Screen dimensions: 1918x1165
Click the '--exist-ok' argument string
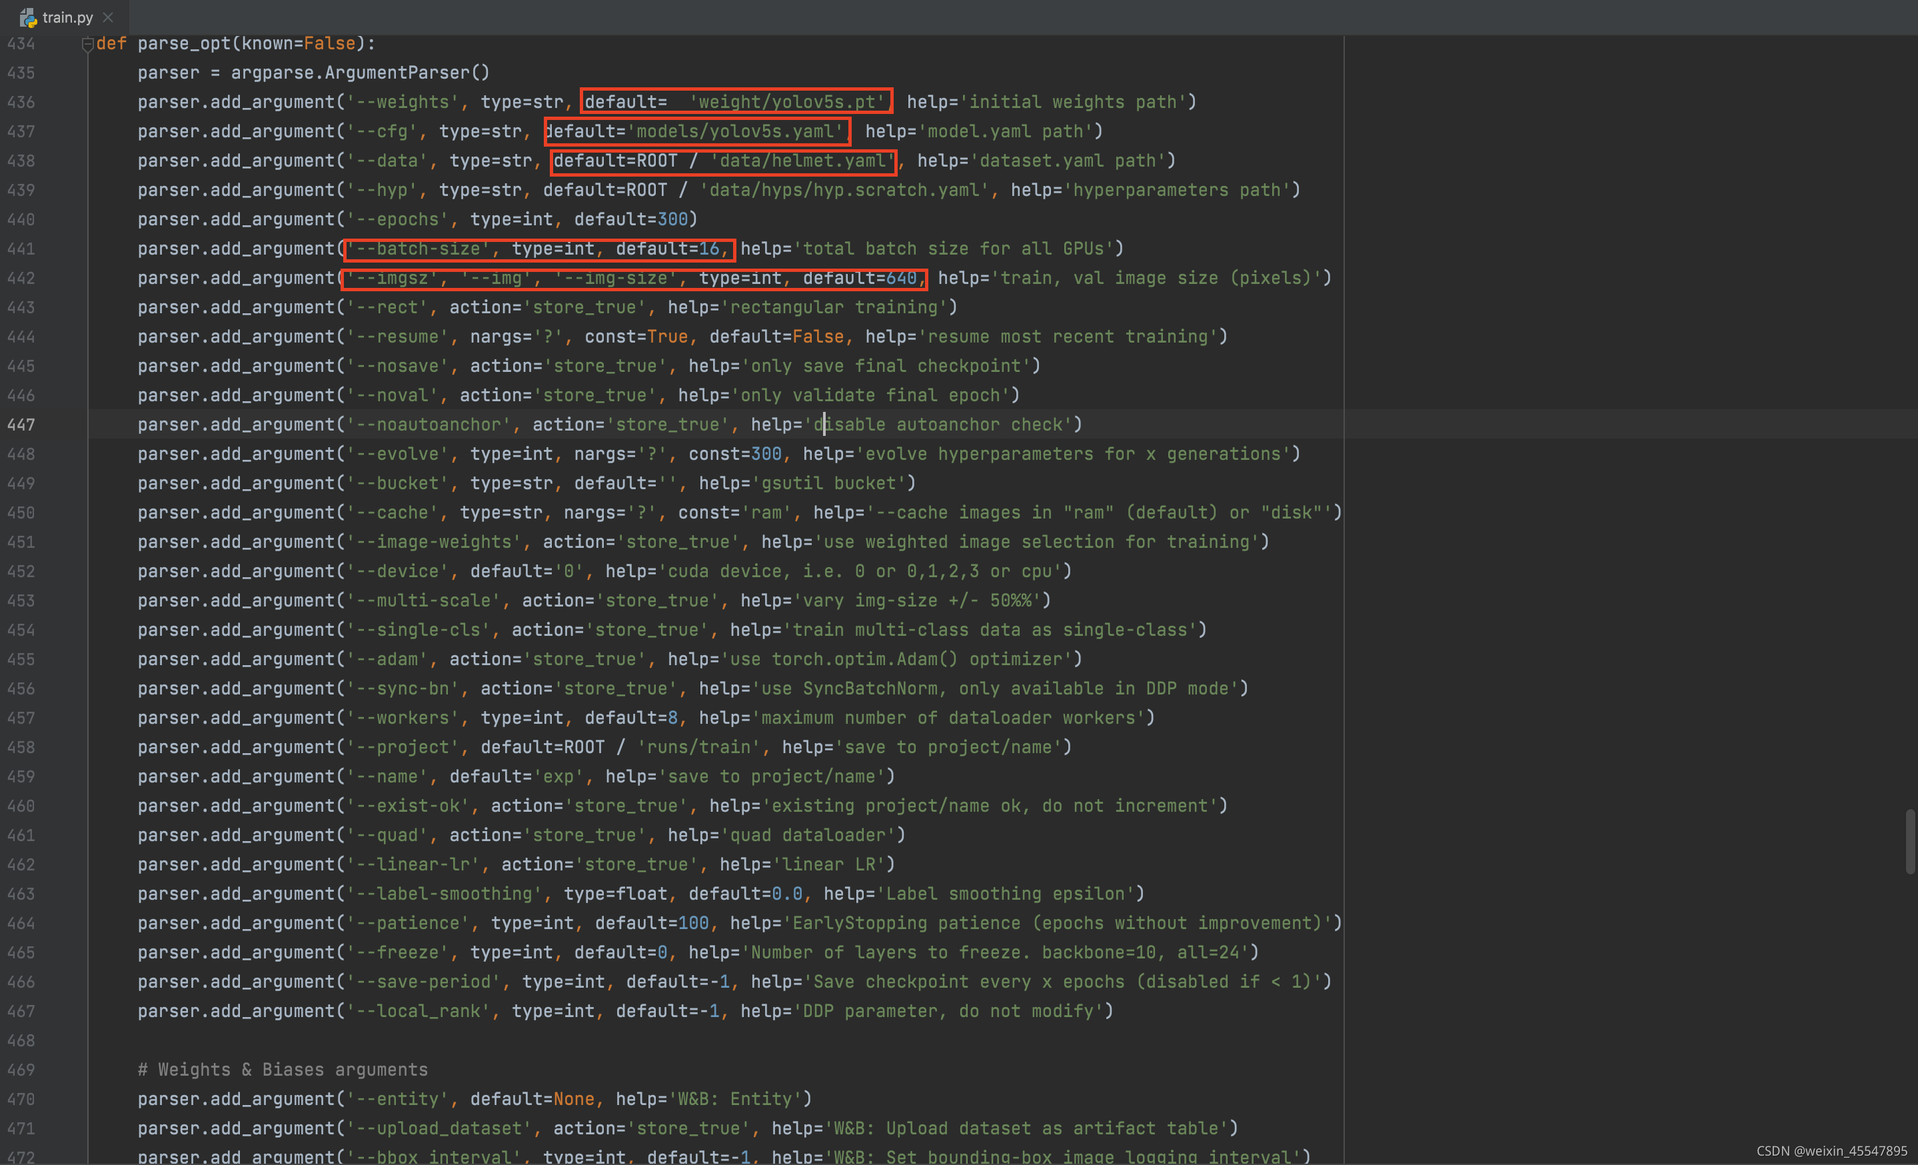pyautogui.click(x=408, y=806)
